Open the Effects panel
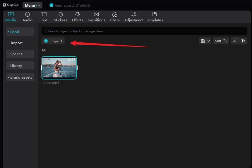The image size is (252, 168). click(78, 17)
